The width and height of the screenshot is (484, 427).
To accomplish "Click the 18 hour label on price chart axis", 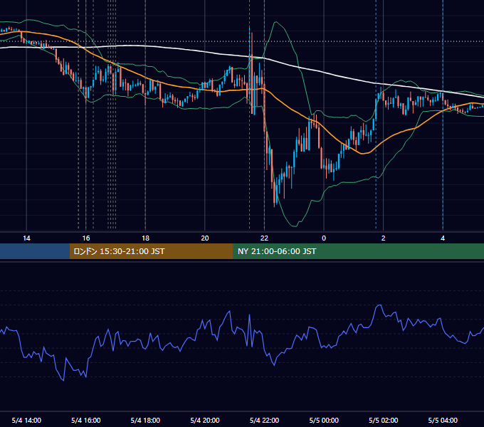I will 145,238.
